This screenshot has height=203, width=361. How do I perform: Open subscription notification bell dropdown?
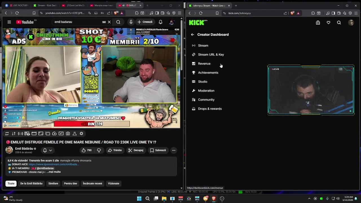(x=47, y=150)
